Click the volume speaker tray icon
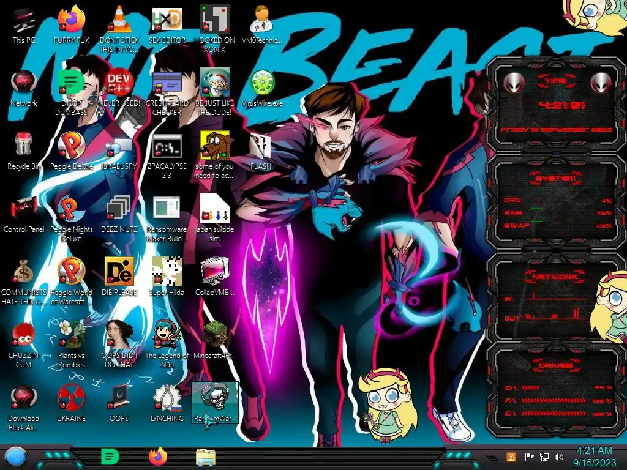The width and height of the screenshot is (627, 470). click(x=559, y=457)
